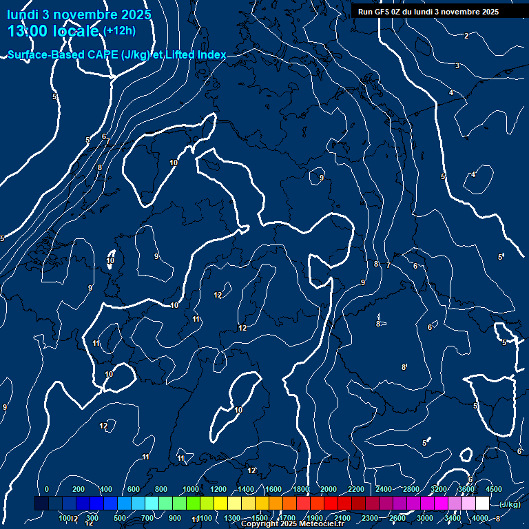Click the '400' legend label
This screenshot has height=529, width=529.
point(106,489)
